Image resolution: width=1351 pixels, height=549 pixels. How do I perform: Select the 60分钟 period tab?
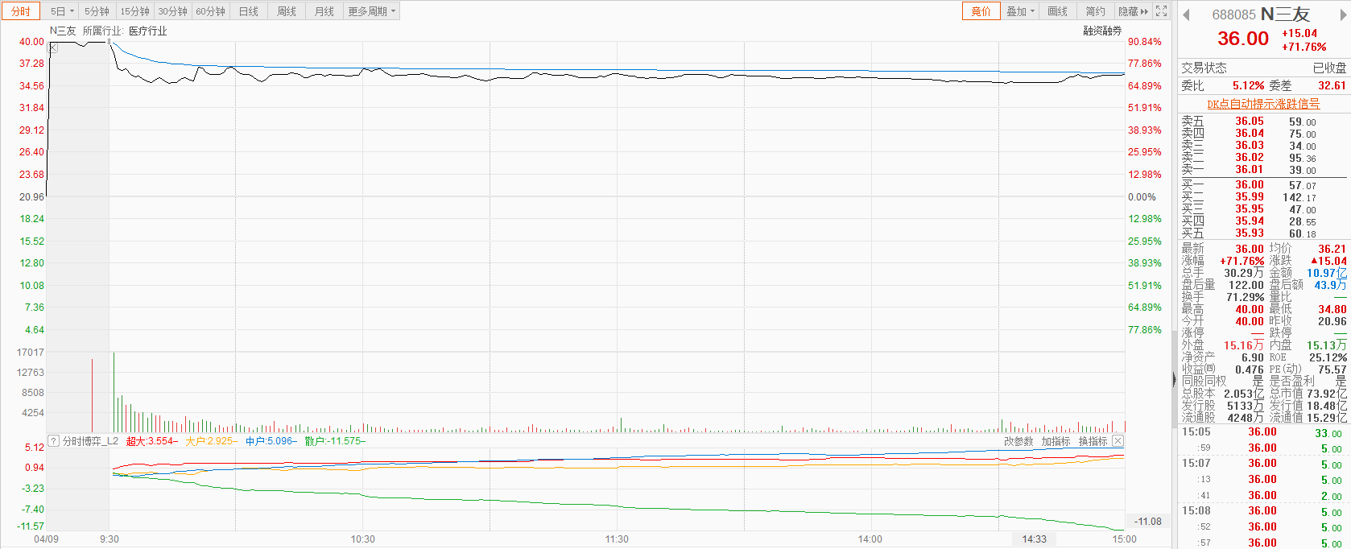coord(210,11)
